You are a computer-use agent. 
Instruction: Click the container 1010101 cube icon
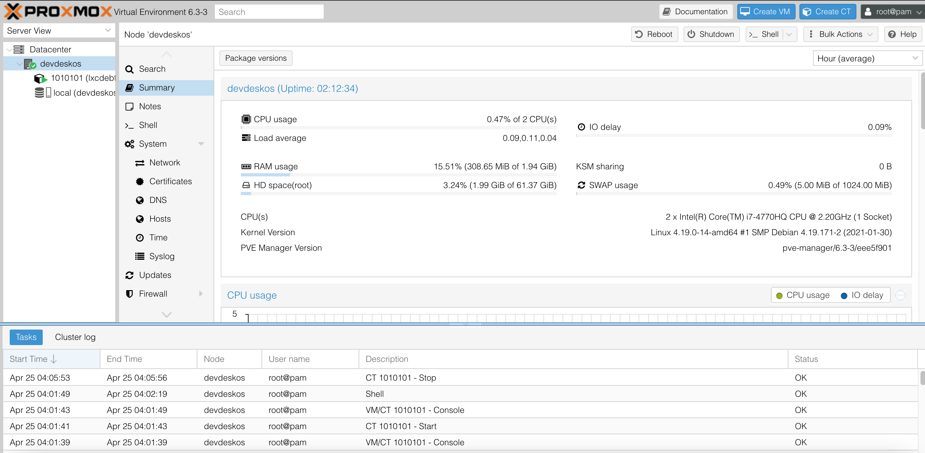coord(40,78)
